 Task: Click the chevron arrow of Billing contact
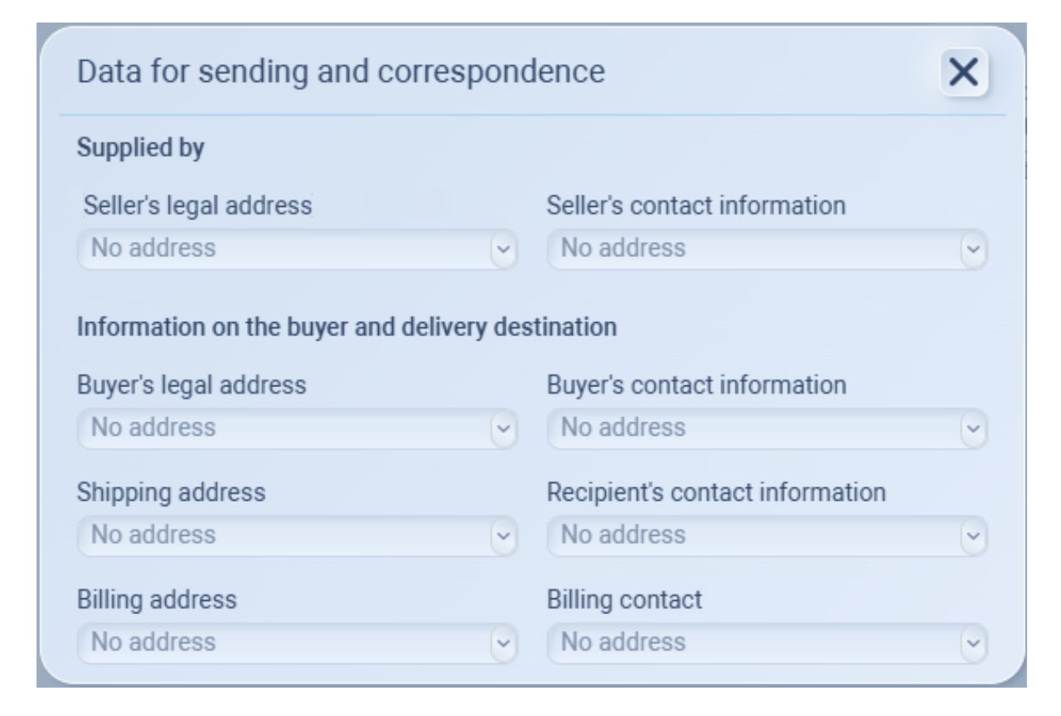[x=973, y=643]
